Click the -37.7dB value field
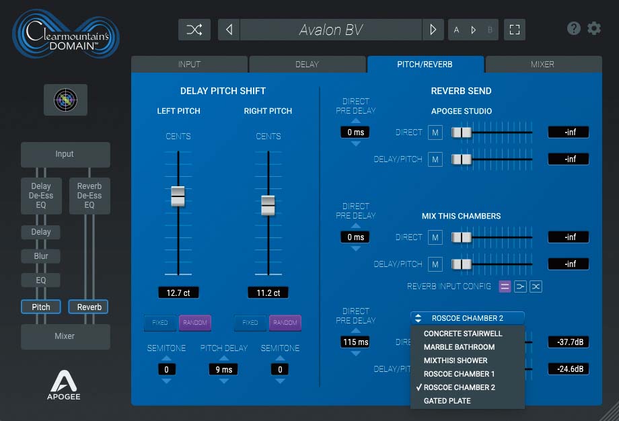The height and width of the screenshot is (421, 619). click(569, 342)
